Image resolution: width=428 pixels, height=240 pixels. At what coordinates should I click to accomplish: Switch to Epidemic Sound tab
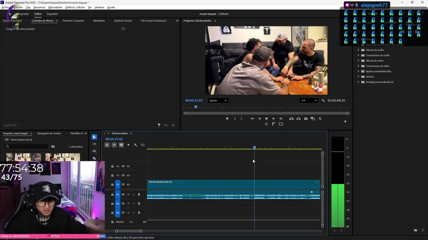(x=123, y=21)
